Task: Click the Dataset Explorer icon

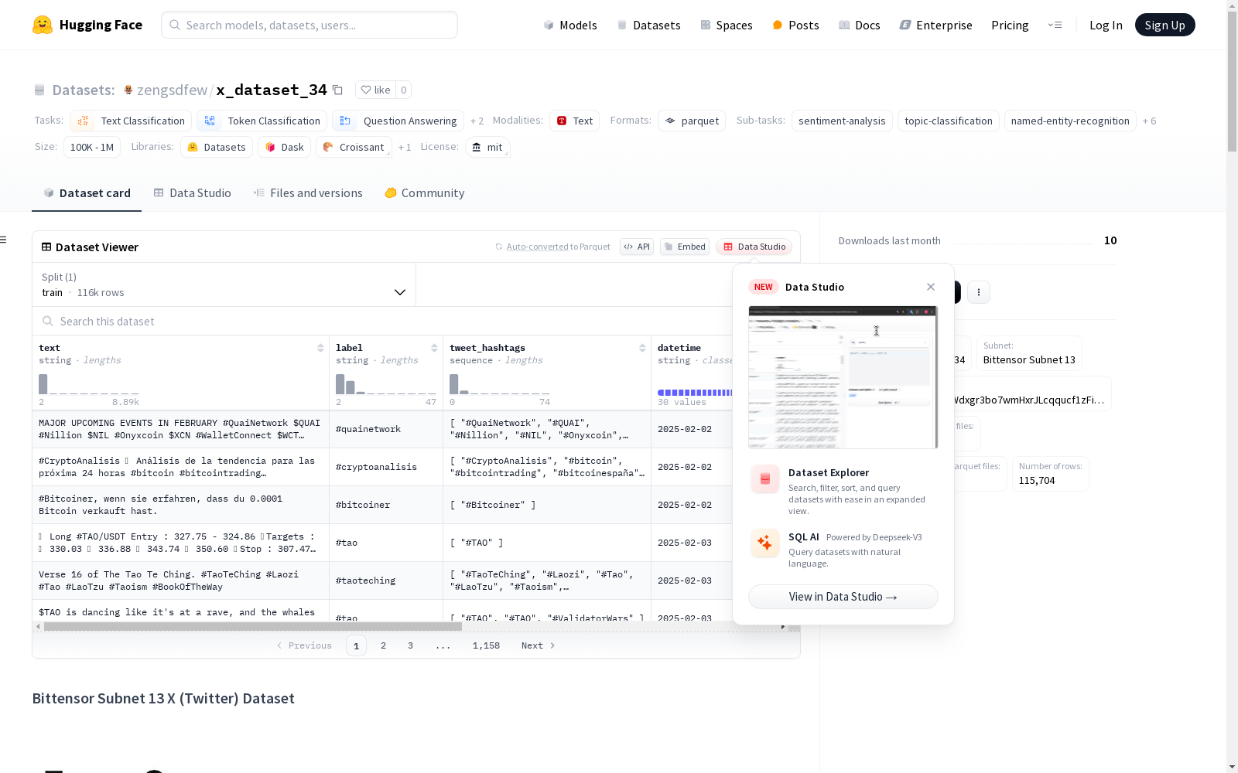Action: point(764,479)
